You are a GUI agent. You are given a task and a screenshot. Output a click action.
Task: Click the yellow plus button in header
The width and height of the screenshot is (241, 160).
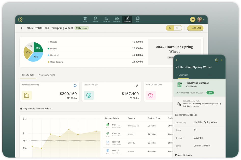click(x=192, y=19)
